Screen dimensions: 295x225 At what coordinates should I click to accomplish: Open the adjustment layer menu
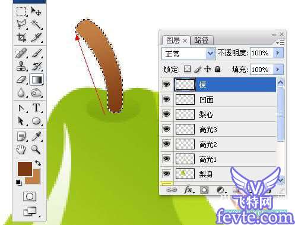[x=221, y=190]
